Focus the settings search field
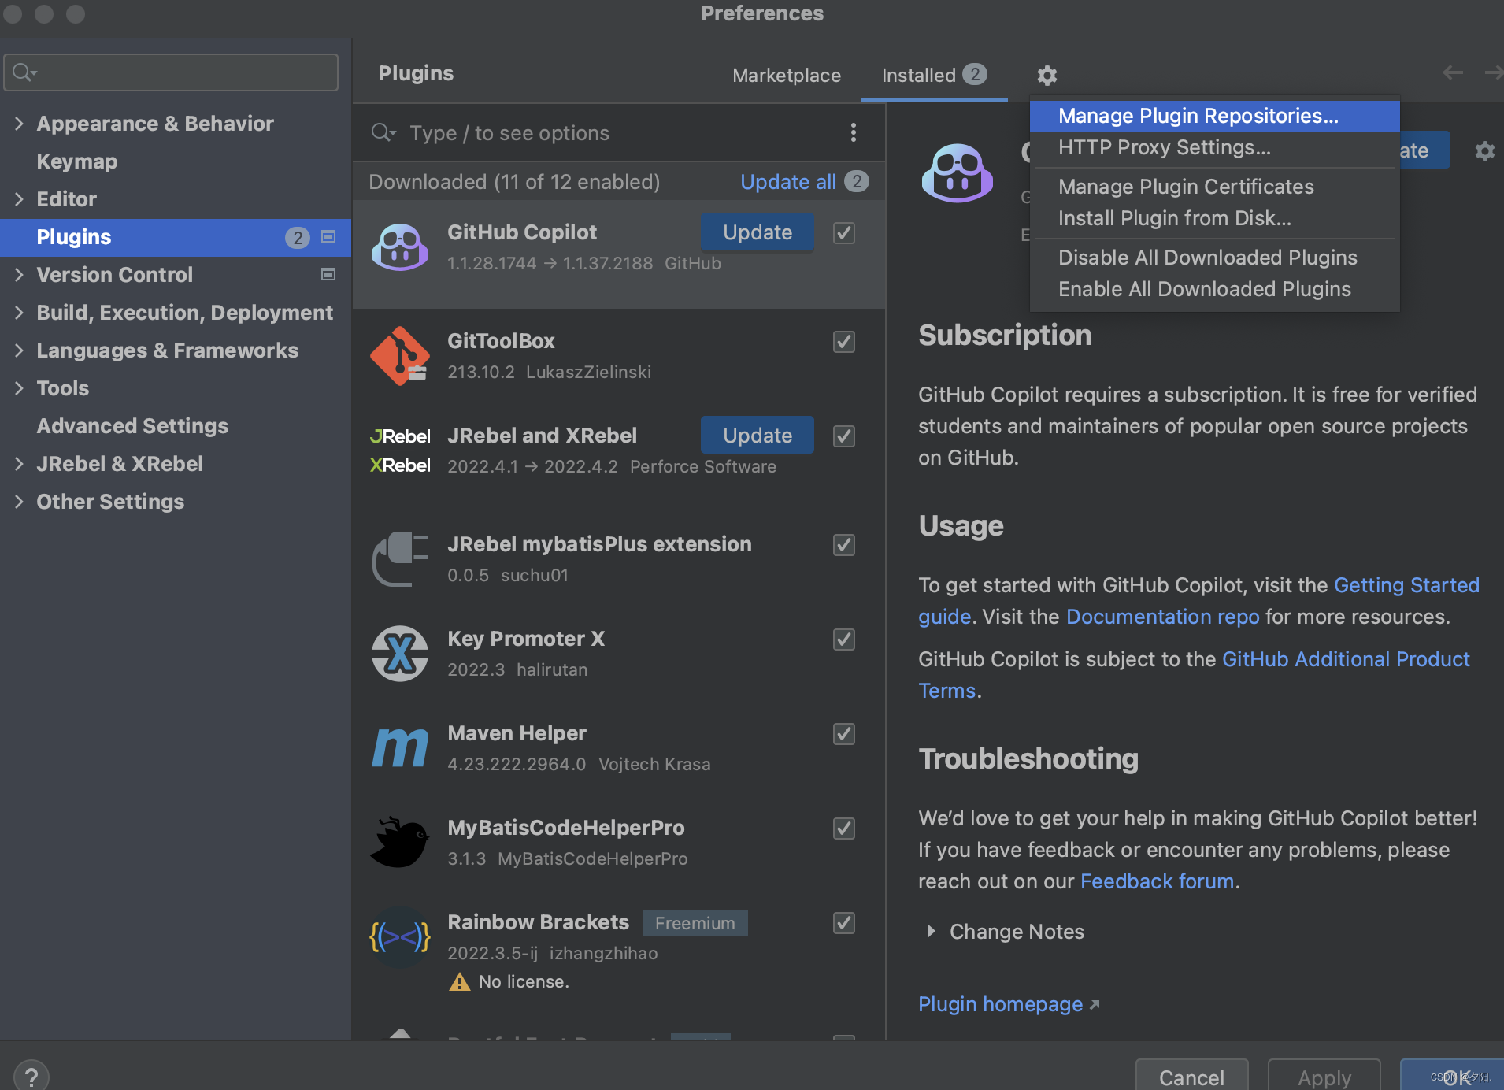Image resolution: width=1504 pixels, height=1090 pixels. click(171, 72)
